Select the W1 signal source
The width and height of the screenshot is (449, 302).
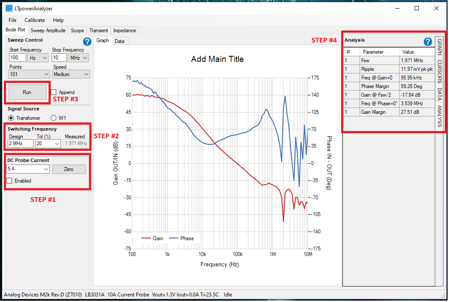pos(54,118)
